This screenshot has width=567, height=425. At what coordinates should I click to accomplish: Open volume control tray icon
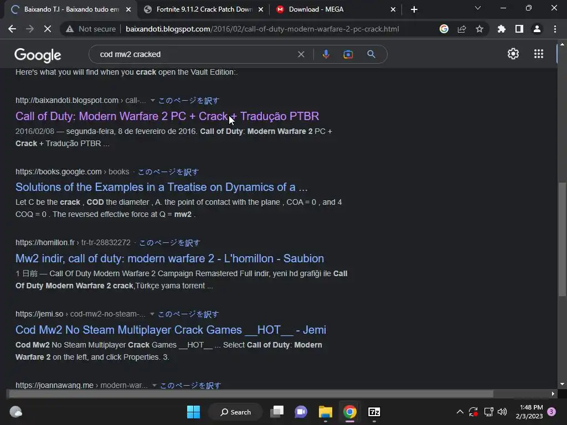(502, 412)
